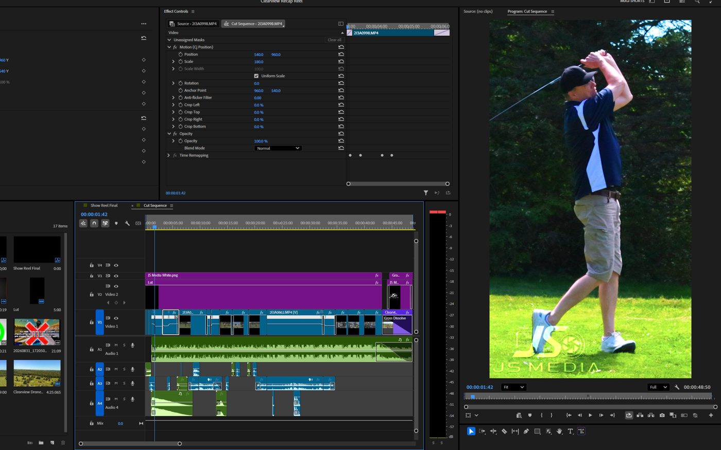Image resolution: width=721 pixels, height=450 pixels.
Task: Add marker in Program monitor
Action: (x=529, y=415)
